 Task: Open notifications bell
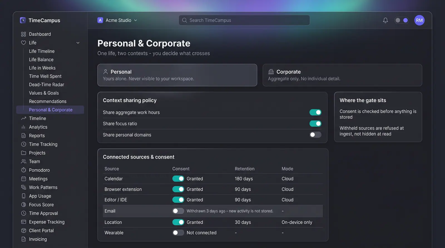[385, 20]
